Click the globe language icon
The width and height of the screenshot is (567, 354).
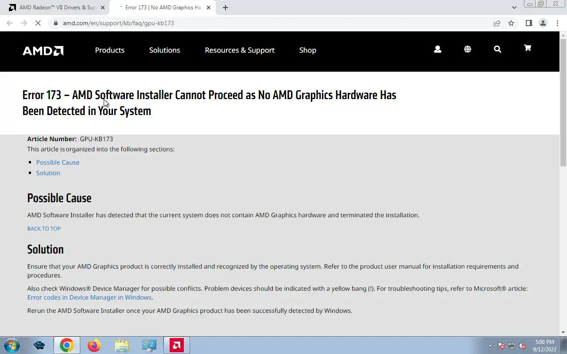click(467, 50)
